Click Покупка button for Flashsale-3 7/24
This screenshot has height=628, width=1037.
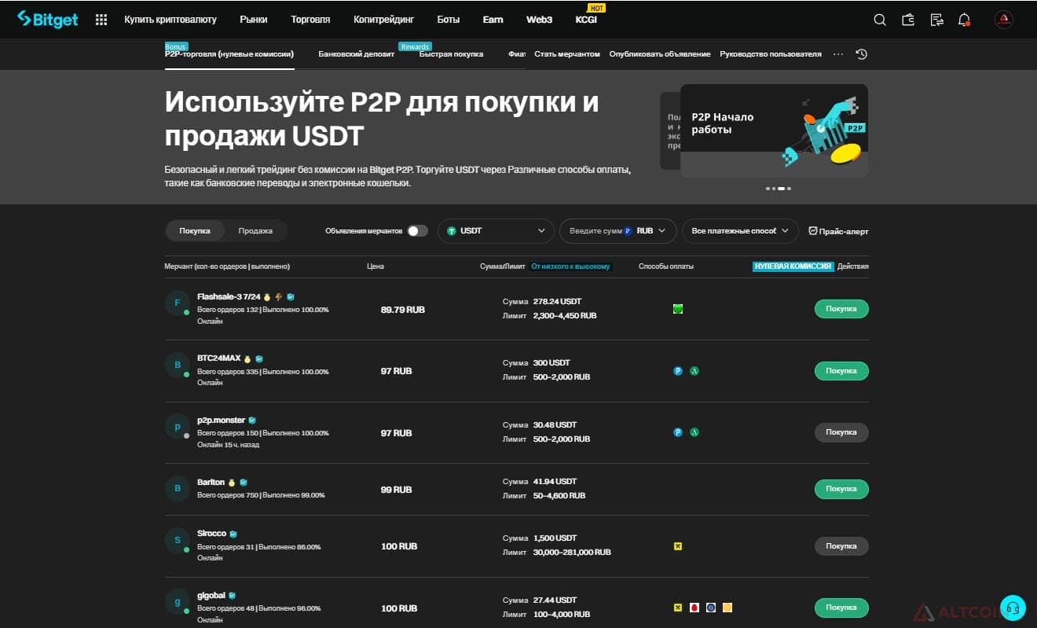pyautogui.click(x=841, y=309)
